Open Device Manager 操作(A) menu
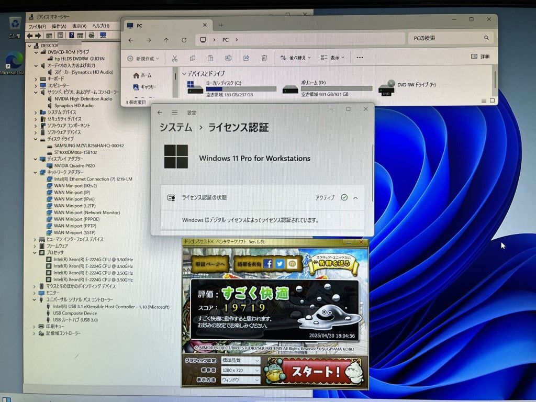 pos(59,26)
